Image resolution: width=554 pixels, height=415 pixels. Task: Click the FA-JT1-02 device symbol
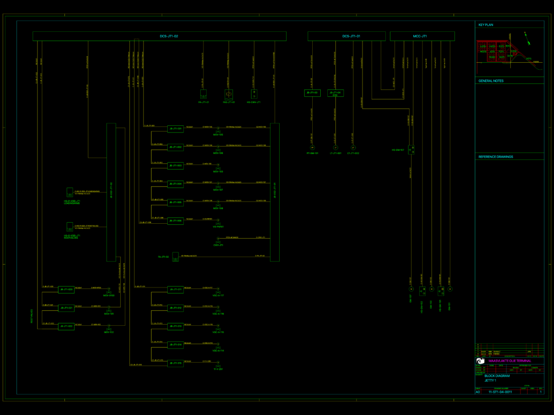click(x=175, y=257)
